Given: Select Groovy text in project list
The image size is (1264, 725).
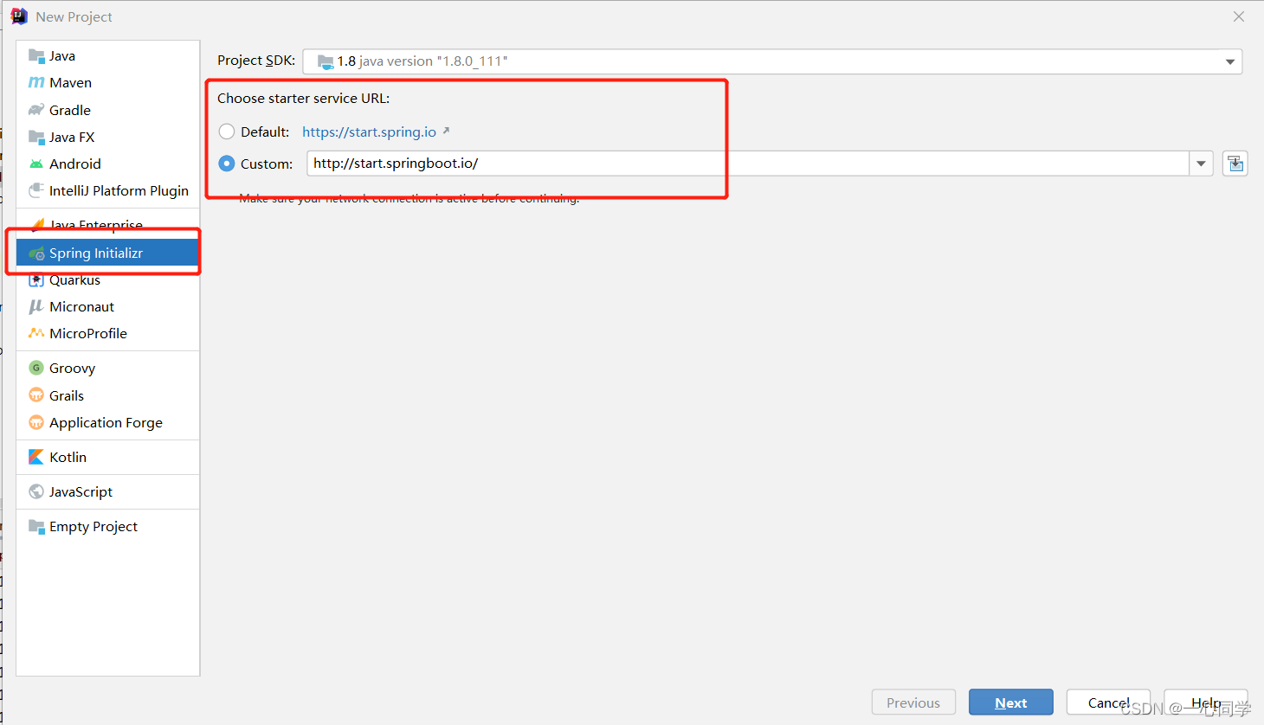Looking at the screenshot, I should [x=72, y=368].
